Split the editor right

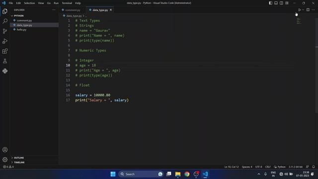(x=308, y=10)
